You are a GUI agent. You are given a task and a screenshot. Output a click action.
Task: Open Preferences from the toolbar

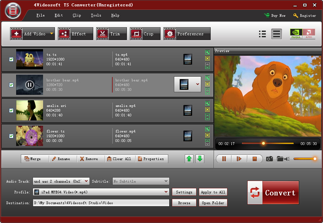(187, 34)
